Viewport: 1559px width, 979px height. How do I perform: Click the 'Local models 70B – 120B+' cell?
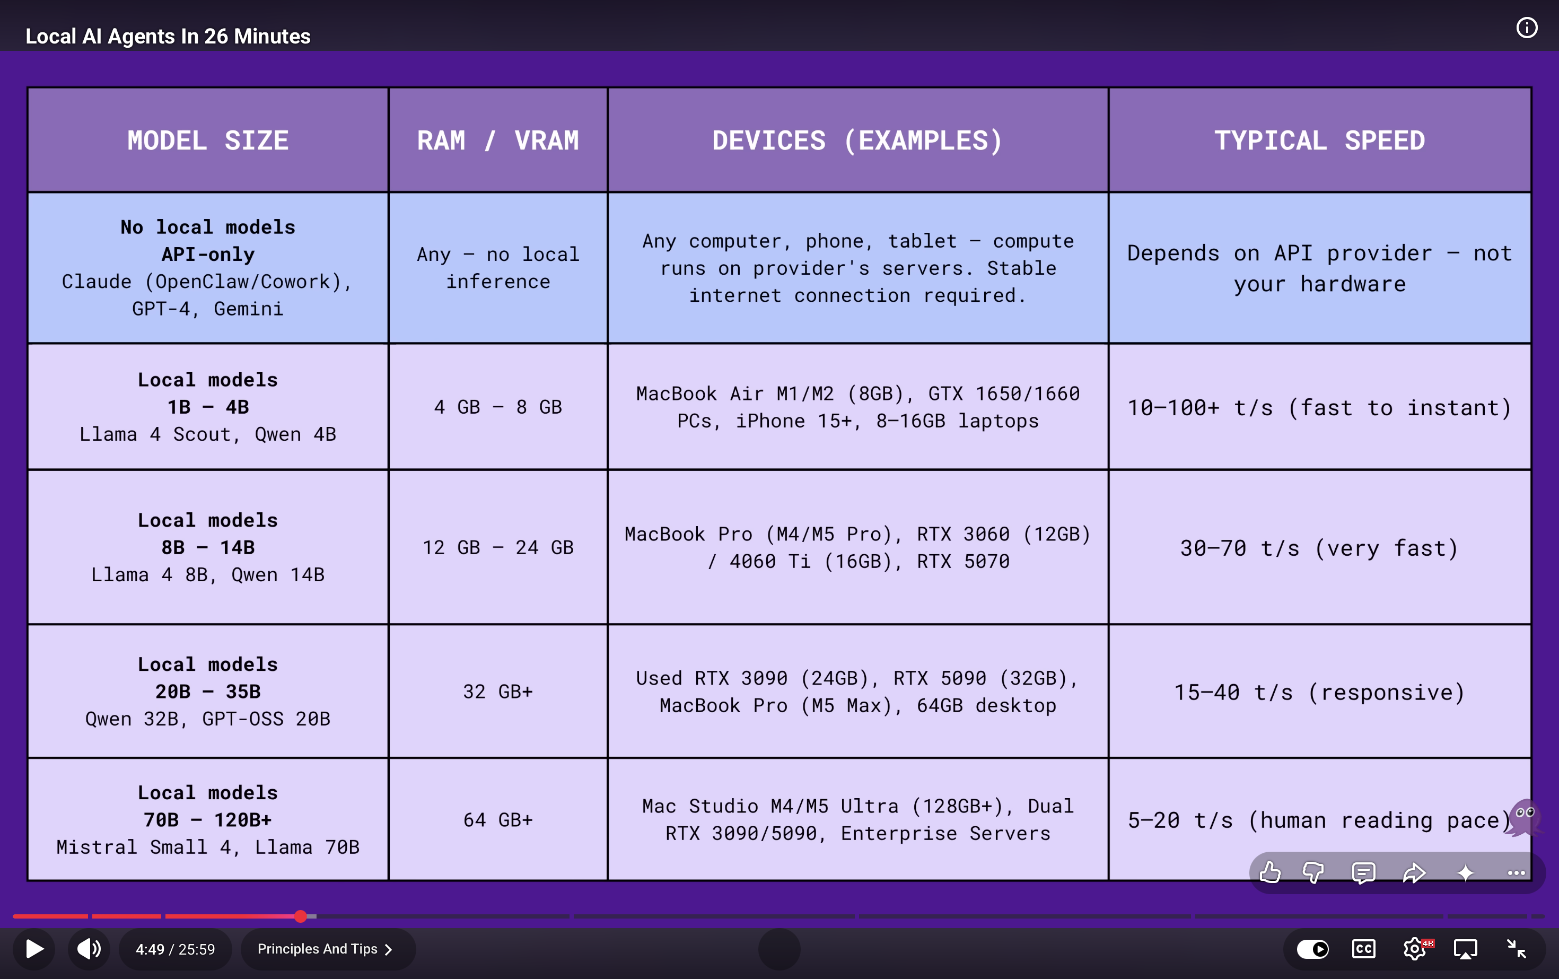coord(208,820)
